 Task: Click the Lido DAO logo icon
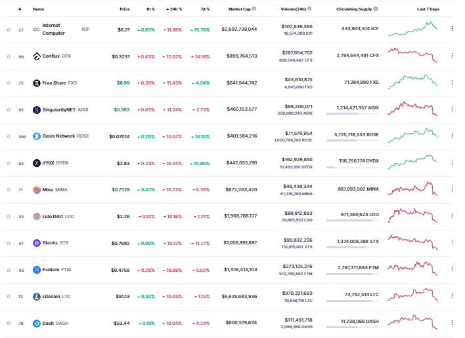[x=37, y=216]
